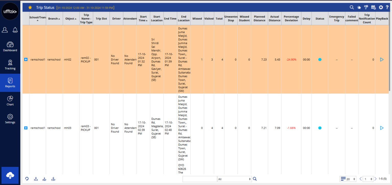This screenshot has width=392, height=185.
Task: Open the Dashboard section in the sidebar
Action: 10,46
